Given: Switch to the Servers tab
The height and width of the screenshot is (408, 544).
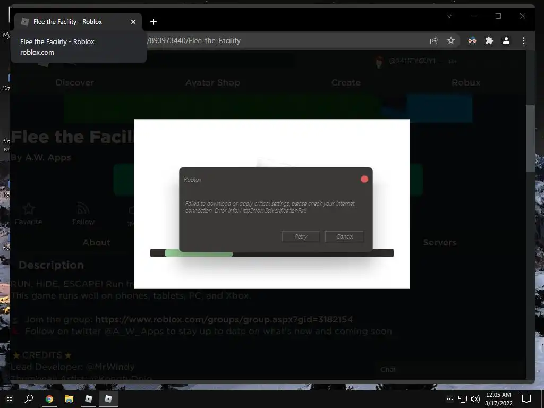Looking at the screenshot, I should (439, 242).
